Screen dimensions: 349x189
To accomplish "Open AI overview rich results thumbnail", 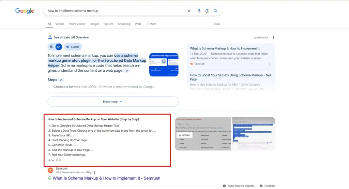I will pos(164,64).
